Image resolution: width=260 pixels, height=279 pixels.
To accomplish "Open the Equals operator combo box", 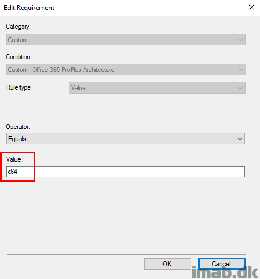I will (125, 138).
